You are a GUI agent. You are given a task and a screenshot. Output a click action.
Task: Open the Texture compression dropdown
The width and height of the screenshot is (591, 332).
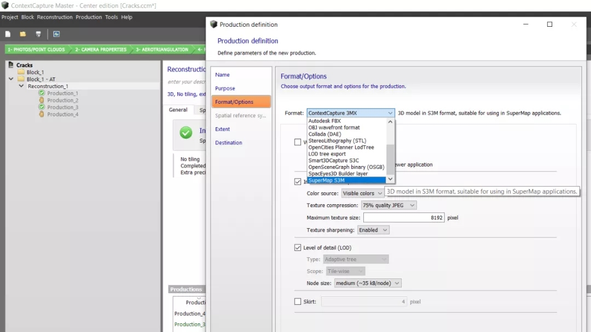389,205
